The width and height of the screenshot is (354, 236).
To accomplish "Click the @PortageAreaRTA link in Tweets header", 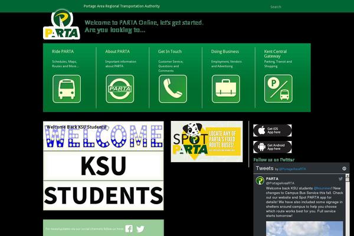I will click(293, 169).
